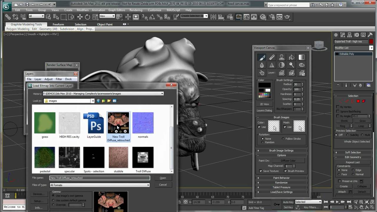Toggle the Save Texture checkbox
This screenshot has height=212, width=377.
click(x=261, y=171)
